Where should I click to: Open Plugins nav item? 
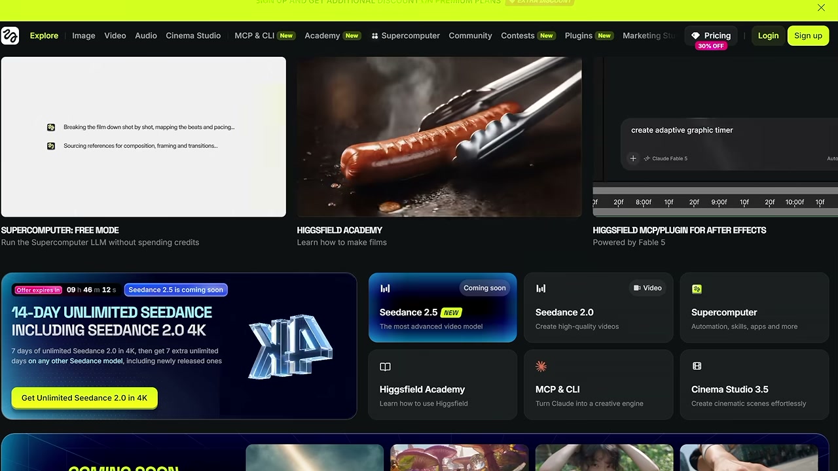click(589, 35)
